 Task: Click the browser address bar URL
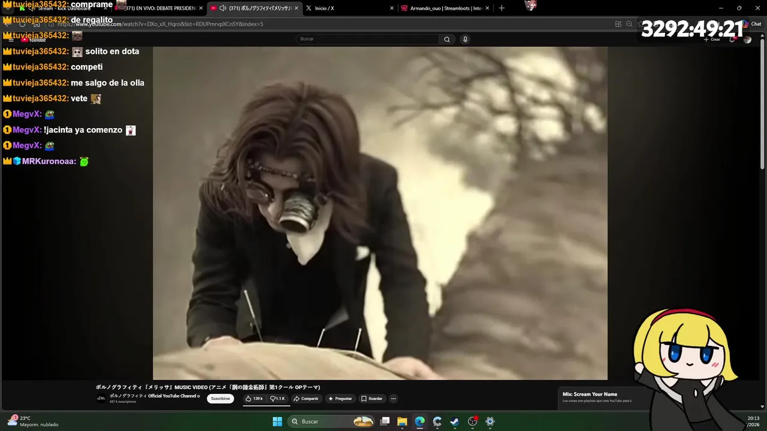tap(161, 24)
